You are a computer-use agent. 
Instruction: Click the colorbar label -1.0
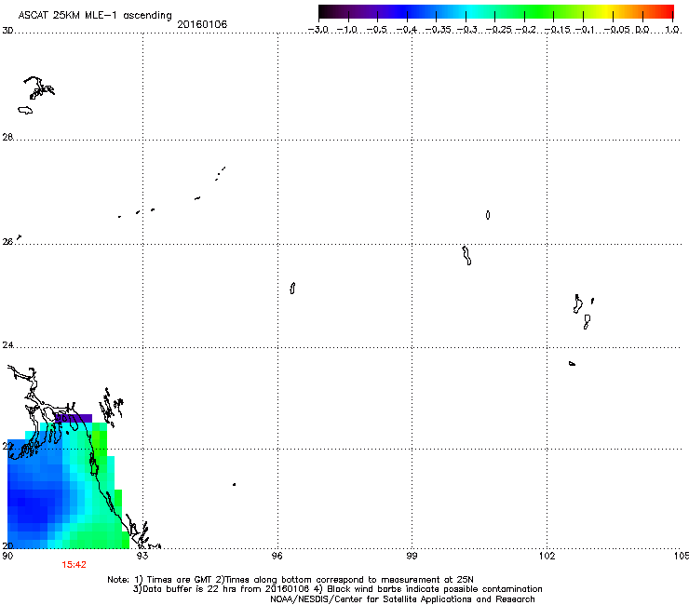[347, 30]
